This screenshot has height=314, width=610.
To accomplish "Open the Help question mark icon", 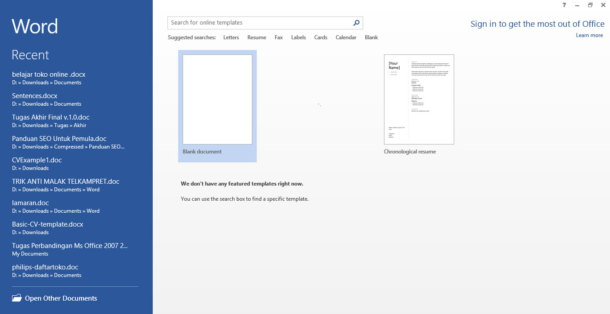I will (564, 5).
